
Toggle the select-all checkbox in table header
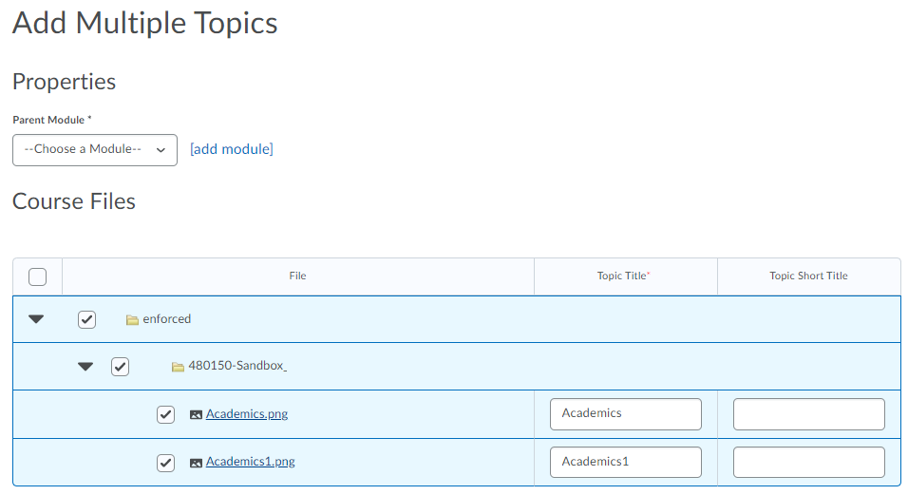pyautogui.click(x=38, y=276)
